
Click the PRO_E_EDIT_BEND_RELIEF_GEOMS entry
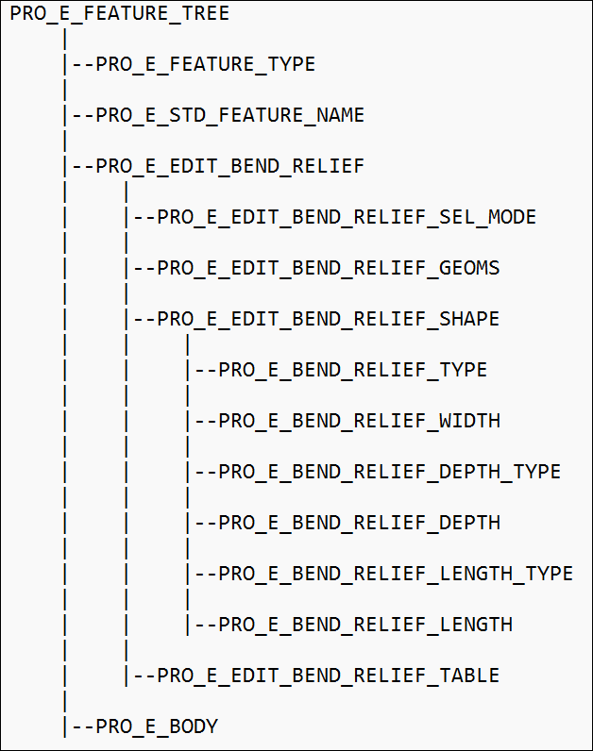tap(328, 269)
